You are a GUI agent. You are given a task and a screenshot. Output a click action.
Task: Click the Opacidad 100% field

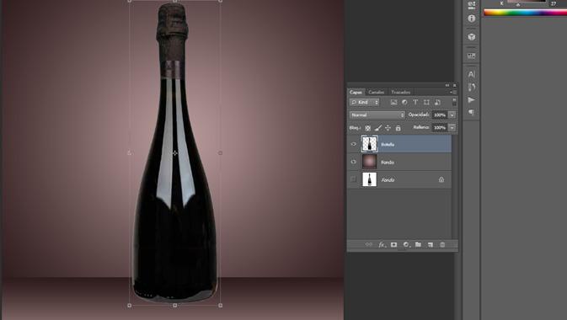[440, 115]
